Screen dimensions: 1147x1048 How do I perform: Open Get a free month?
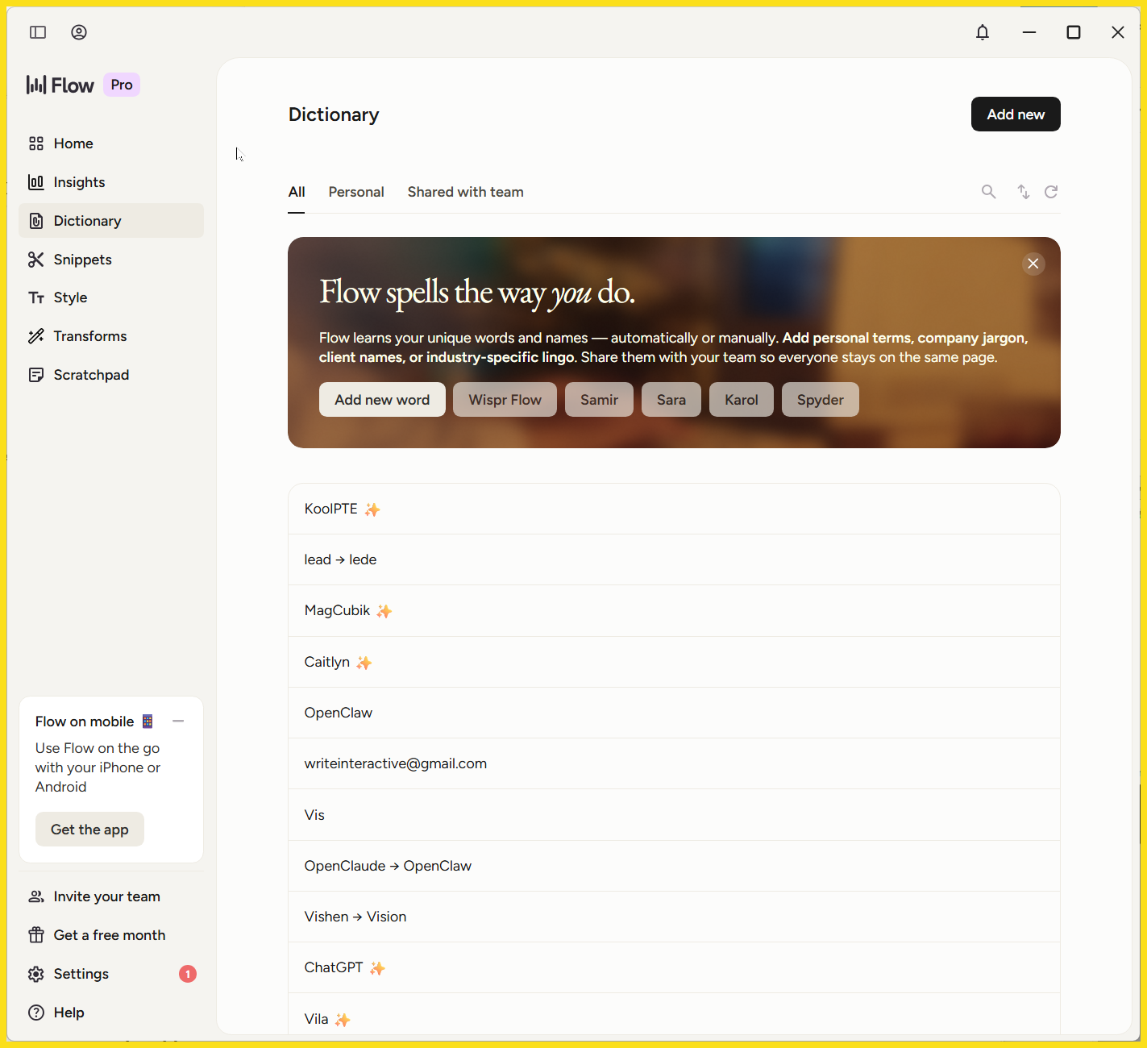tap(111, 935)
